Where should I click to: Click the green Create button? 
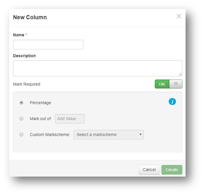172,170
